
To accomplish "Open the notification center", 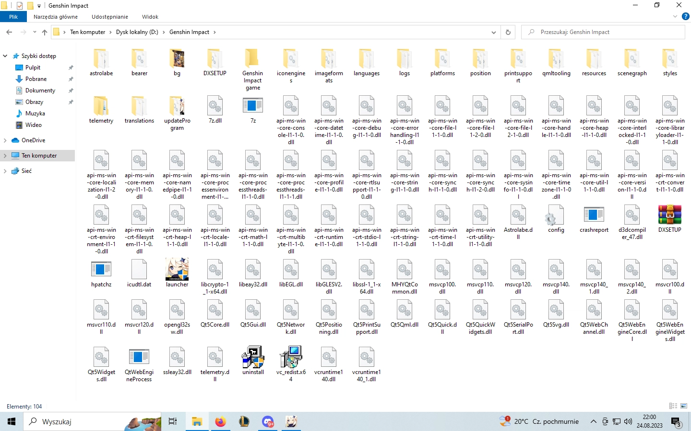I will click(x=677, y=422).
